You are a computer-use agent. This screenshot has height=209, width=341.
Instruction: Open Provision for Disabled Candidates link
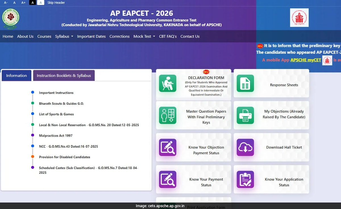[65, 157]
